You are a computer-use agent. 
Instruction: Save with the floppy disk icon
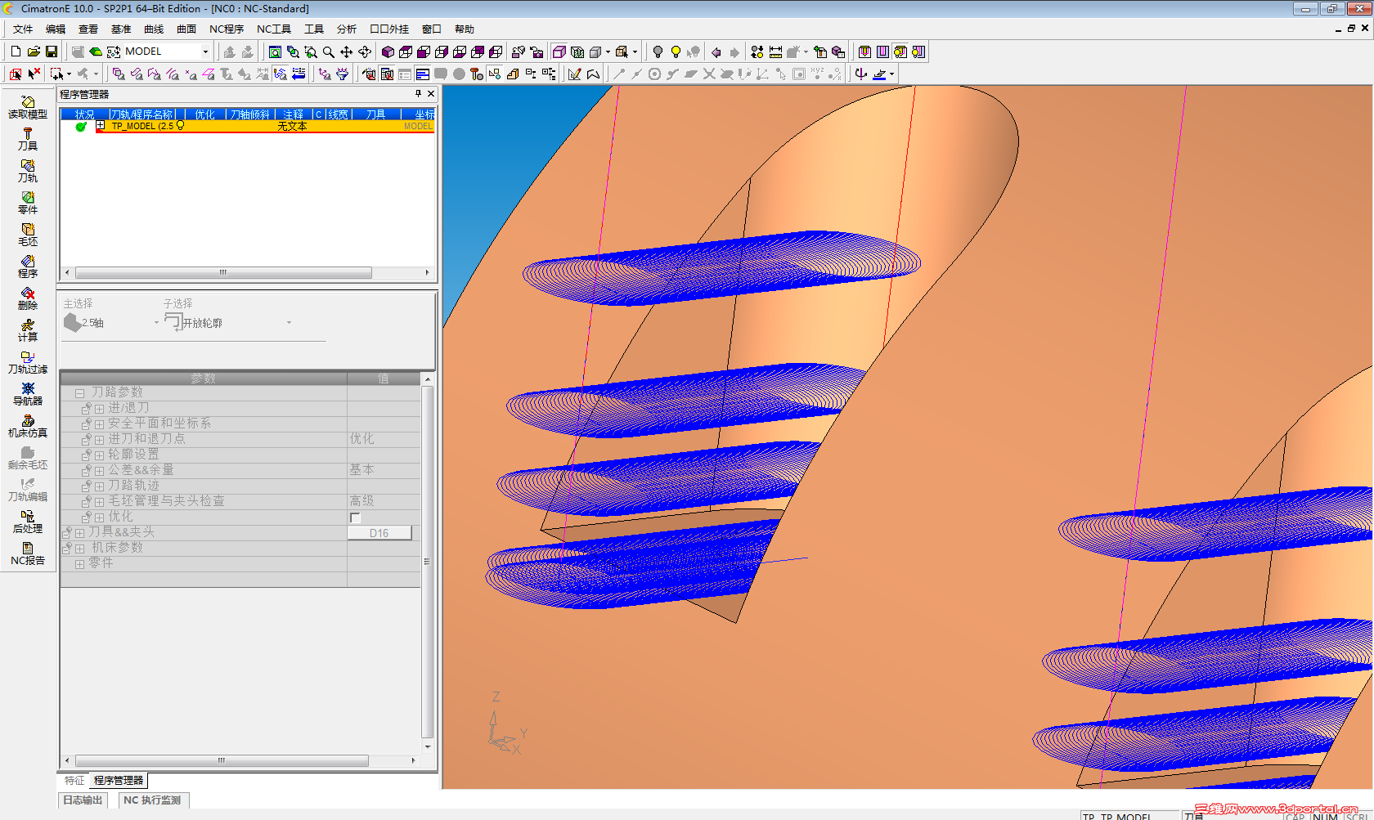pyautogui.click(x=52, y=52)
